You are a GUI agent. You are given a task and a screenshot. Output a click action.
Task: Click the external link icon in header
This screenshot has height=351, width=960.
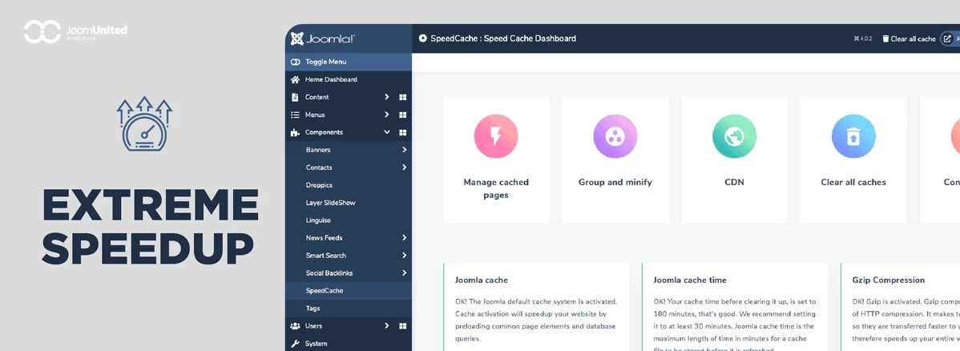coord(947,38)
